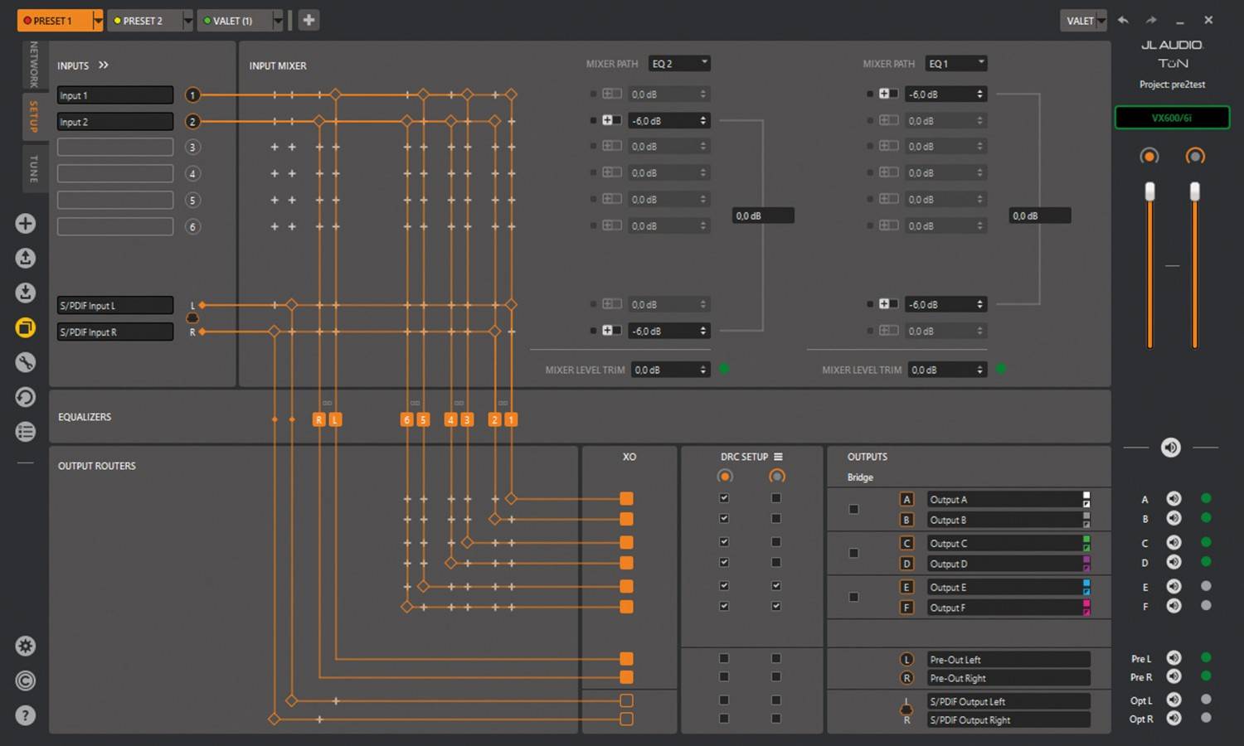Enable Bridge checkbox for Outputs E and F
The width and height of the screenshot is (1244, 746).
tap(853, 597)
